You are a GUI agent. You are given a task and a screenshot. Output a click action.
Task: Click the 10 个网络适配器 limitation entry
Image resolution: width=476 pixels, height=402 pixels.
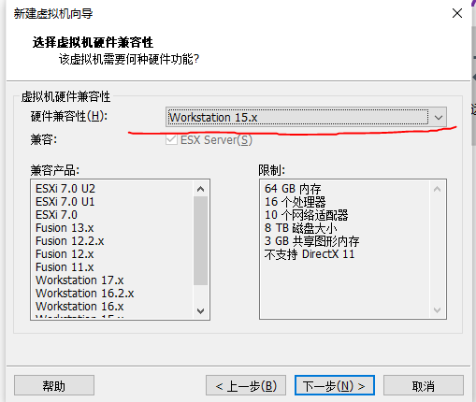coord(306,215)
